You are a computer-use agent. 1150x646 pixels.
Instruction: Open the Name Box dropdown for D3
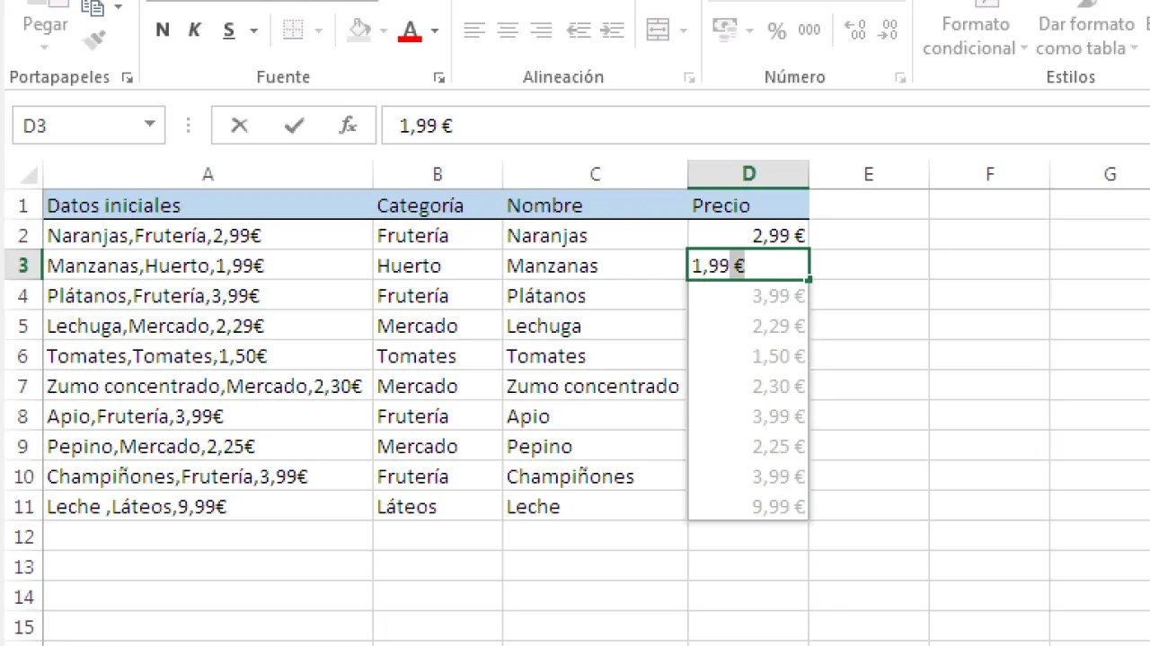pos(150,125)
